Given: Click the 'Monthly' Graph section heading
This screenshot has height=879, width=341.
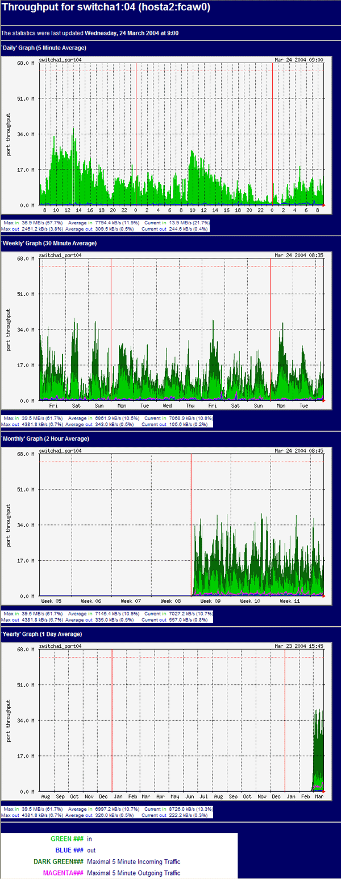Looking at the screenshot, I should pyautogui.click(x=49, y=438).
